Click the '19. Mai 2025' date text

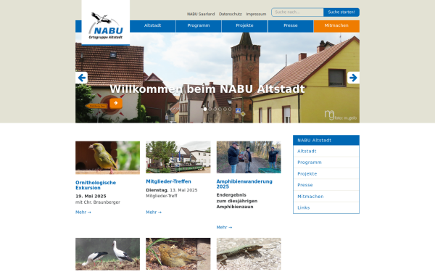[91, 197]
